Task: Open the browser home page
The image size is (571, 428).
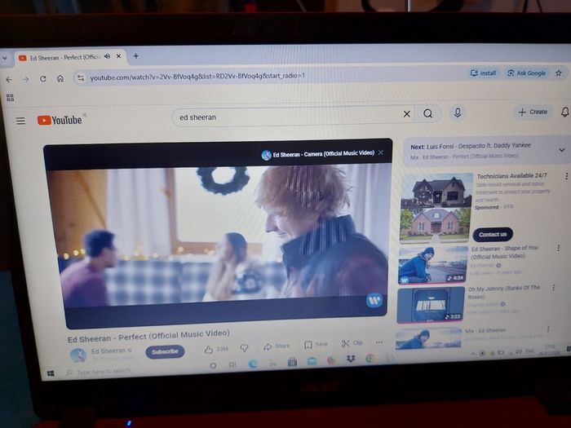Action: click(60, 78)
